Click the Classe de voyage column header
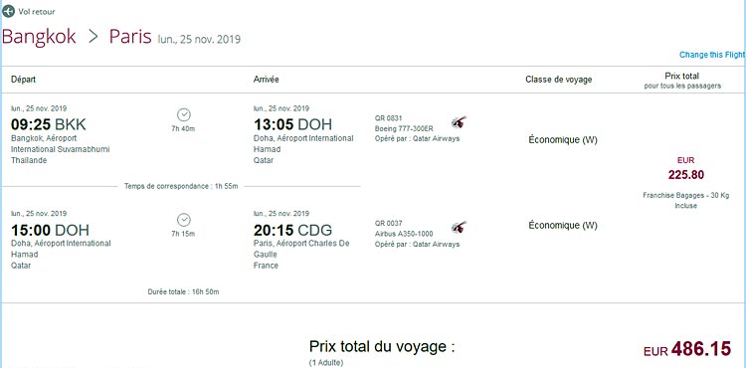 tap(559, 80)
